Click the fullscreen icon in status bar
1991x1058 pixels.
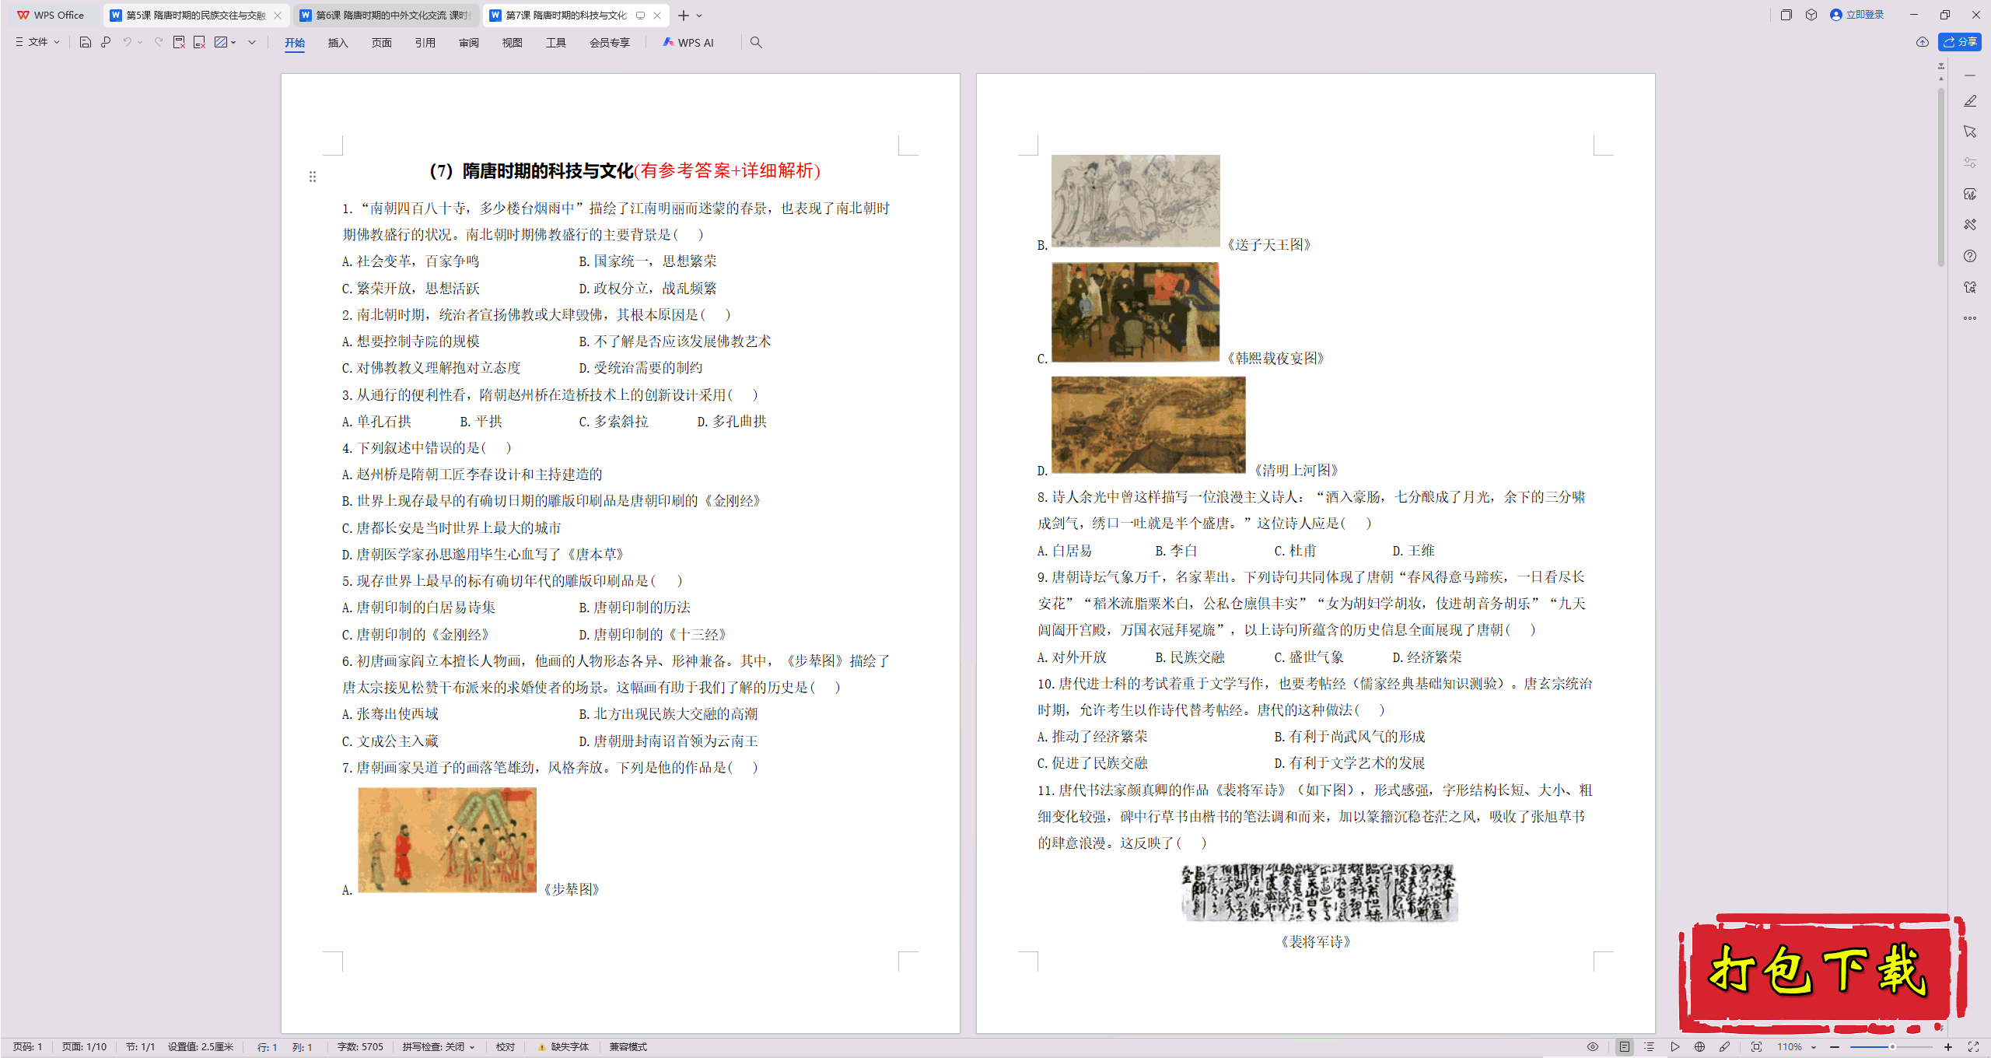pyautogui.click(x=1973, y=1047)
